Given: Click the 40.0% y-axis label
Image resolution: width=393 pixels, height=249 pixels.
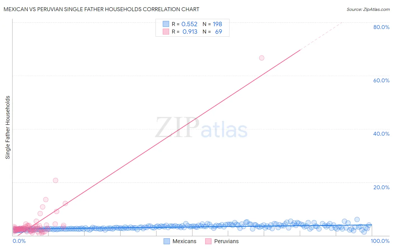Looking at the screenshot, I should pos(381,134).
